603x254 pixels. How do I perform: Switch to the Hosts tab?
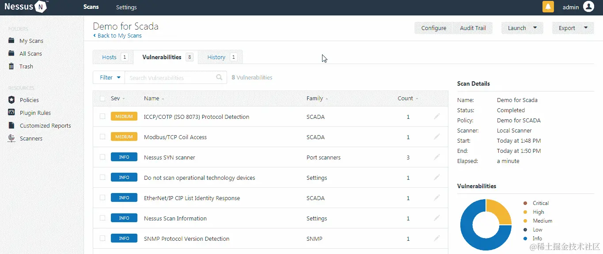[113, 57]
